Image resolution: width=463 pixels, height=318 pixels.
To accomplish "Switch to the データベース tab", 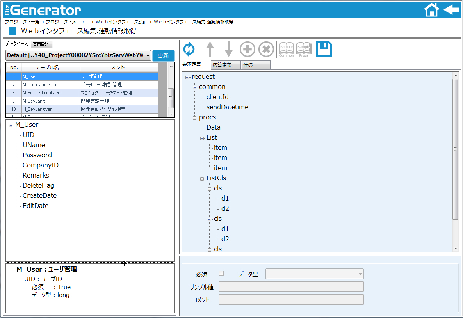I will [x=16, y=44].
